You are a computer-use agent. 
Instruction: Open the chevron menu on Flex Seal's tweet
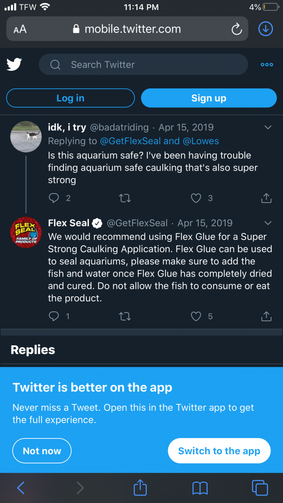[x=268, y=223]
